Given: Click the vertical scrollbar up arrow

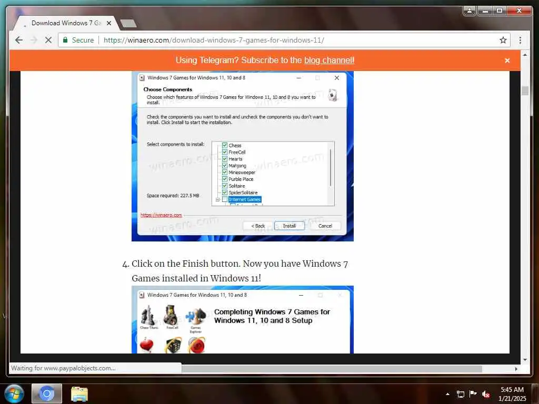Looking at the screenshot, I should coord(525,55).
